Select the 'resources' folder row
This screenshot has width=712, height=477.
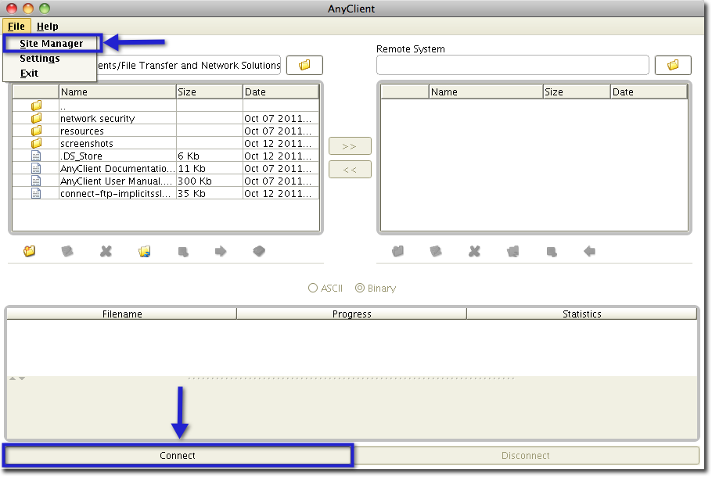pos(166,131)
